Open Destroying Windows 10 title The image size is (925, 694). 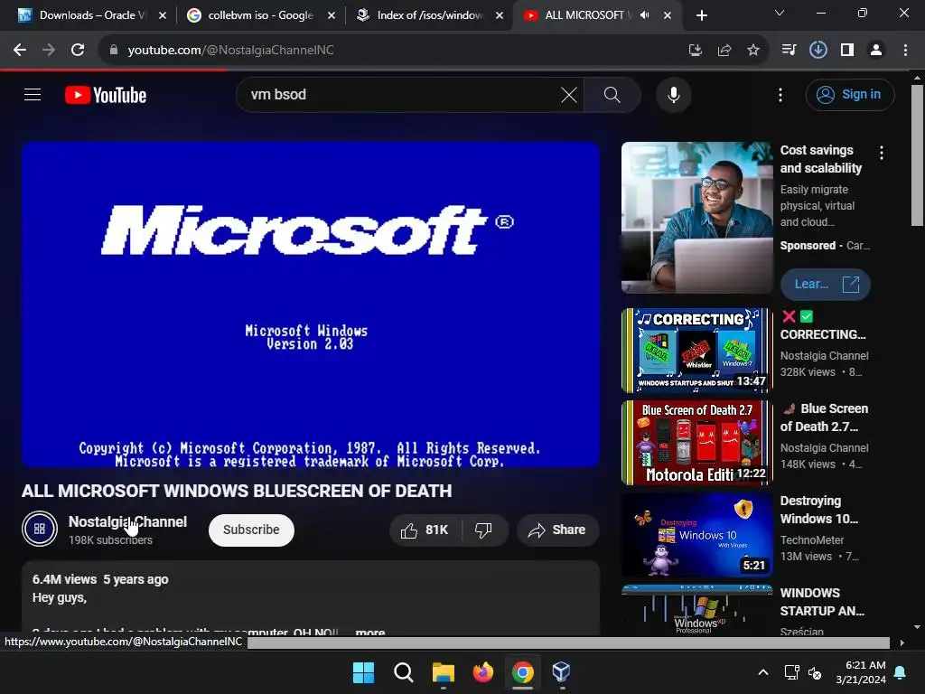[x=819, y=510]
